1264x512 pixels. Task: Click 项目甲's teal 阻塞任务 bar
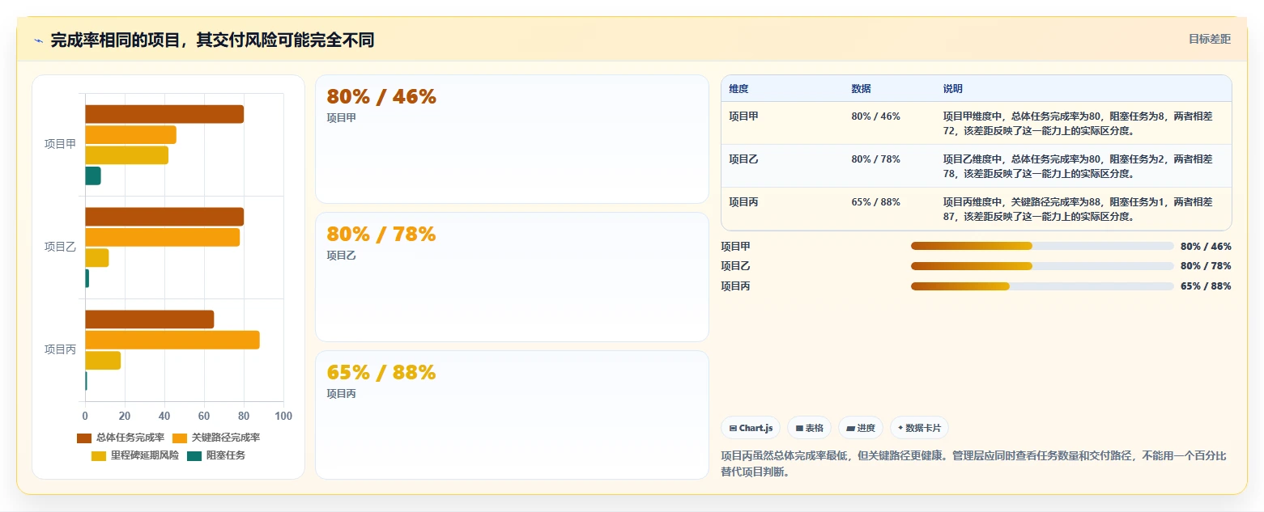tap(93, 176)
